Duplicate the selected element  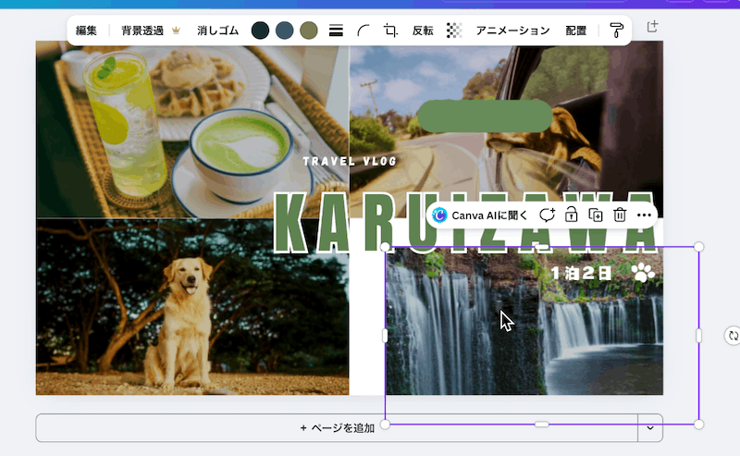pyautogui.click(x=596, y=216)
